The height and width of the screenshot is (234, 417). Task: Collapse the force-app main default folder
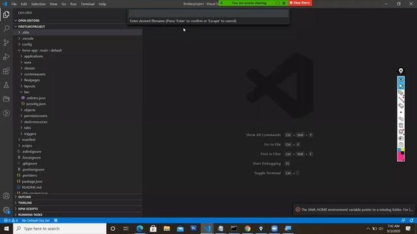[x=78, y=50]
